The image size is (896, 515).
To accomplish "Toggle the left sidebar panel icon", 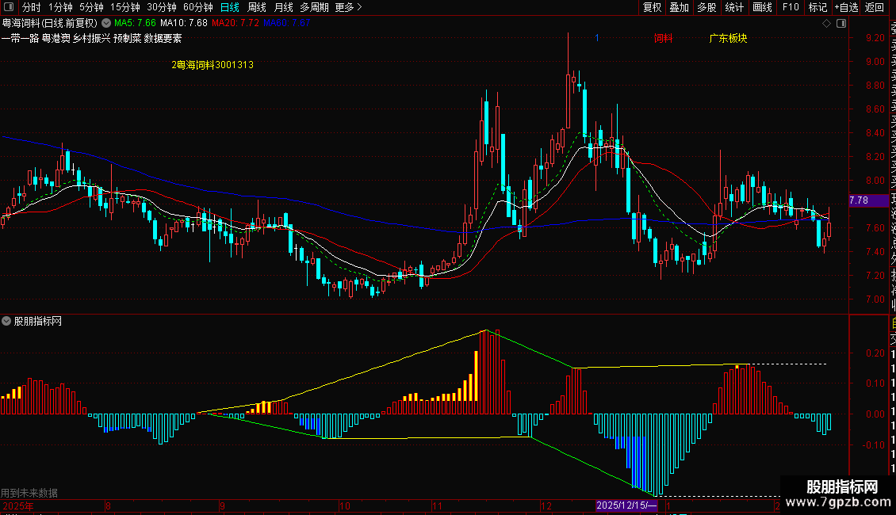I will (x=9, y=7).
